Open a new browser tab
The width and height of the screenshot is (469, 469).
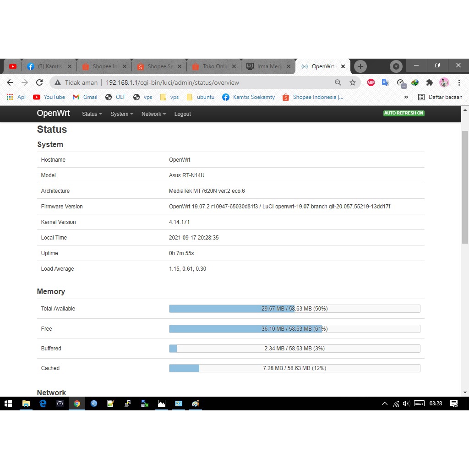click(x=360, y=66)
